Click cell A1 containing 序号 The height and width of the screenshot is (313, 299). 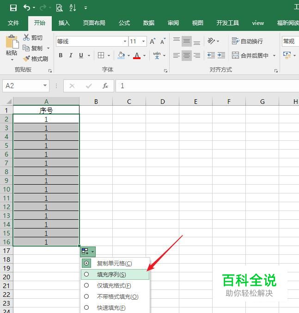pos(46,110)
